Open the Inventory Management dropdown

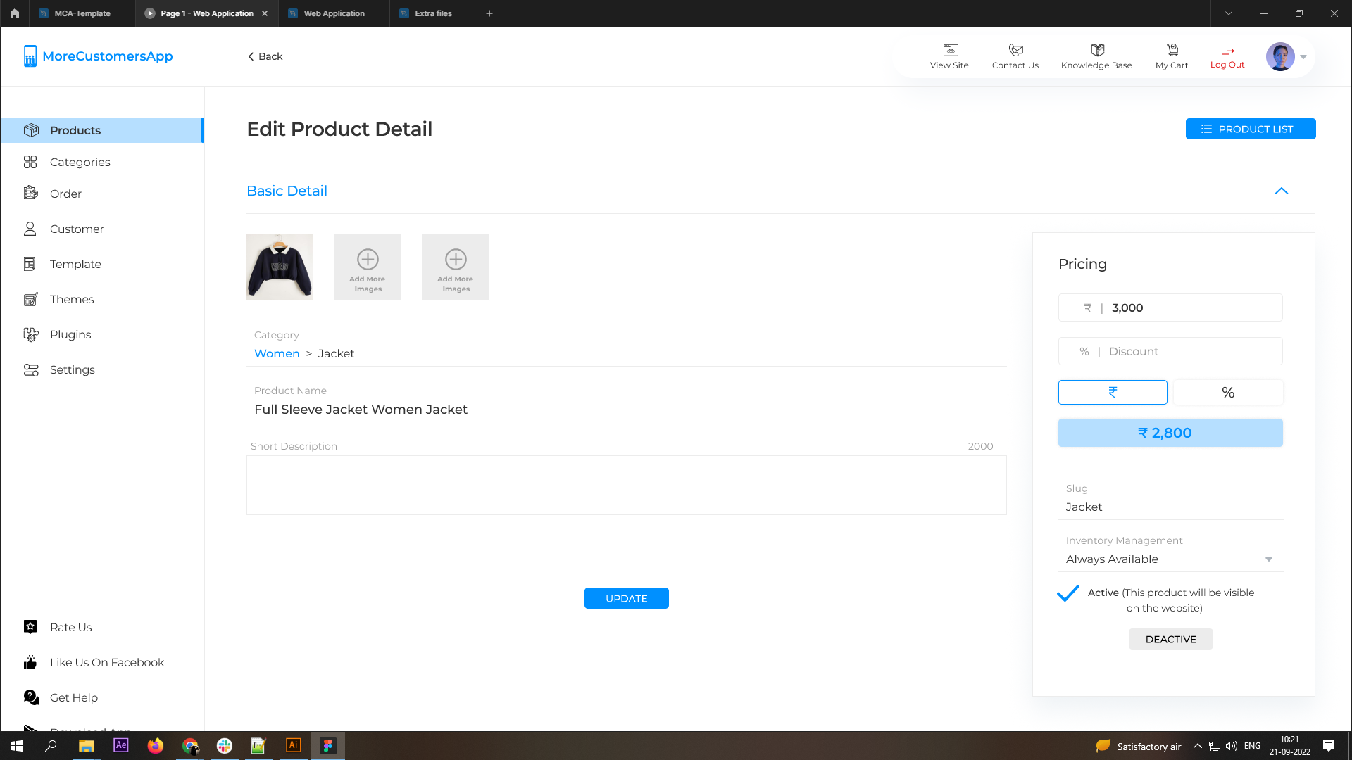tap(1269, 559)
